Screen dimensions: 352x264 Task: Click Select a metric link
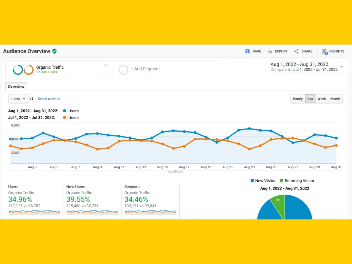point(49,99)
